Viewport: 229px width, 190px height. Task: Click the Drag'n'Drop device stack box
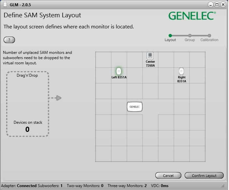click(28, 104)
